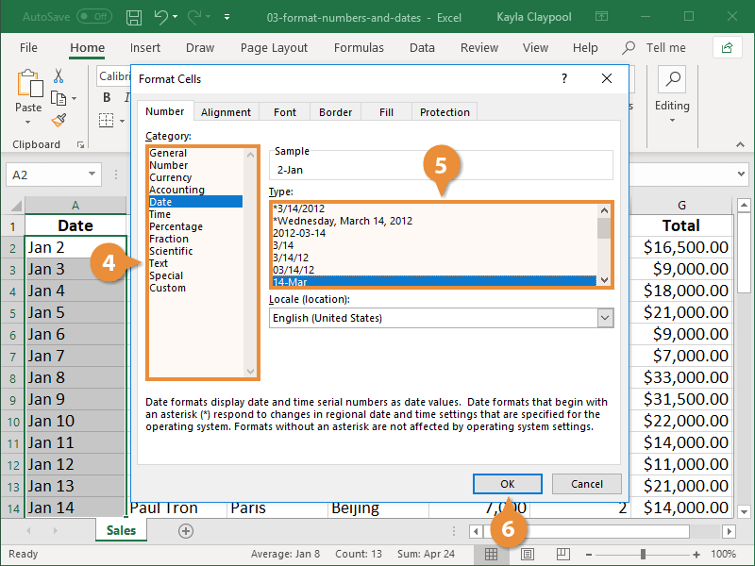Open the Protection tab in dialog
This screenshot has width=755, height=566.
[445, 112]
